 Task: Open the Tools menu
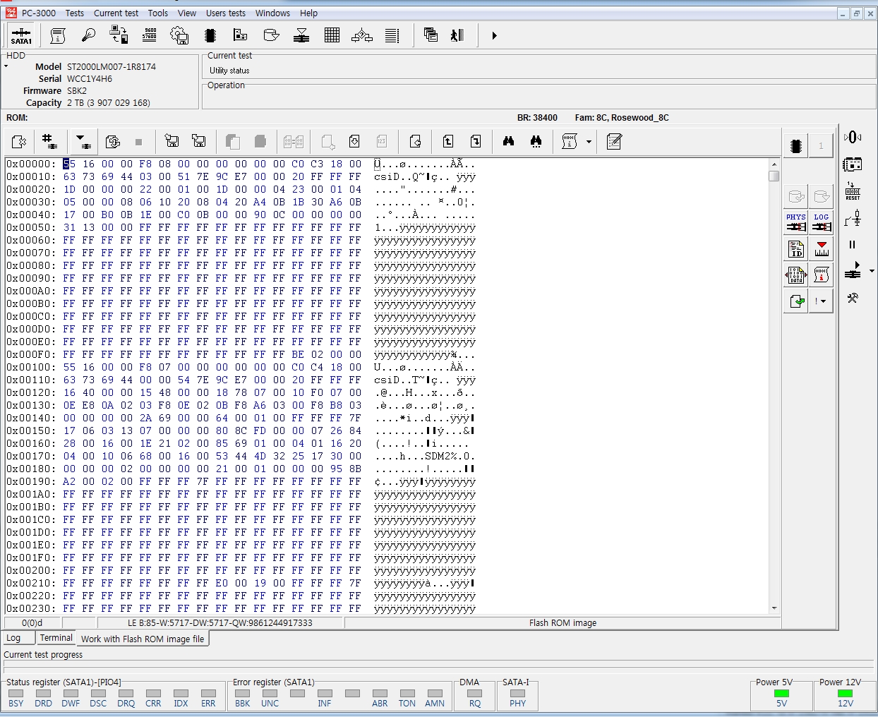coord(157,13)
